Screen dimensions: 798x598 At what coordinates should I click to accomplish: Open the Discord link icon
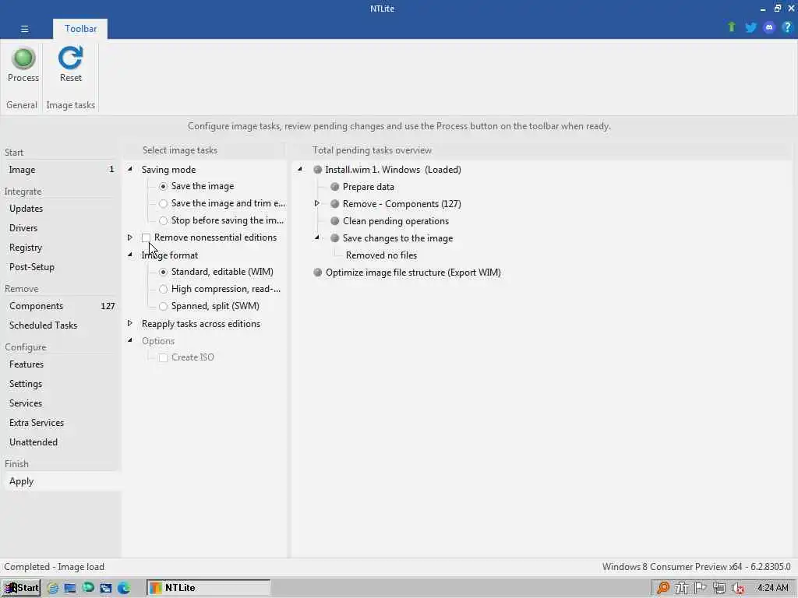pos(769,27)
